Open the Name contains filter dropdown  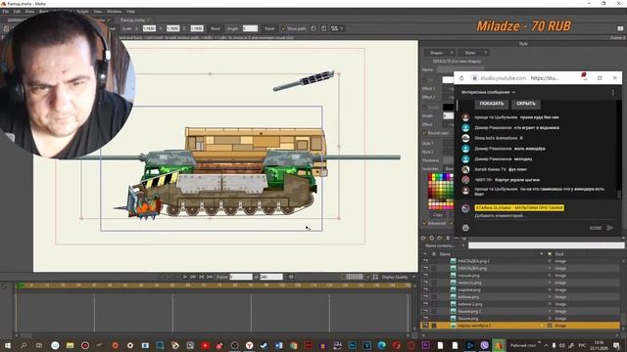point(444,245)
